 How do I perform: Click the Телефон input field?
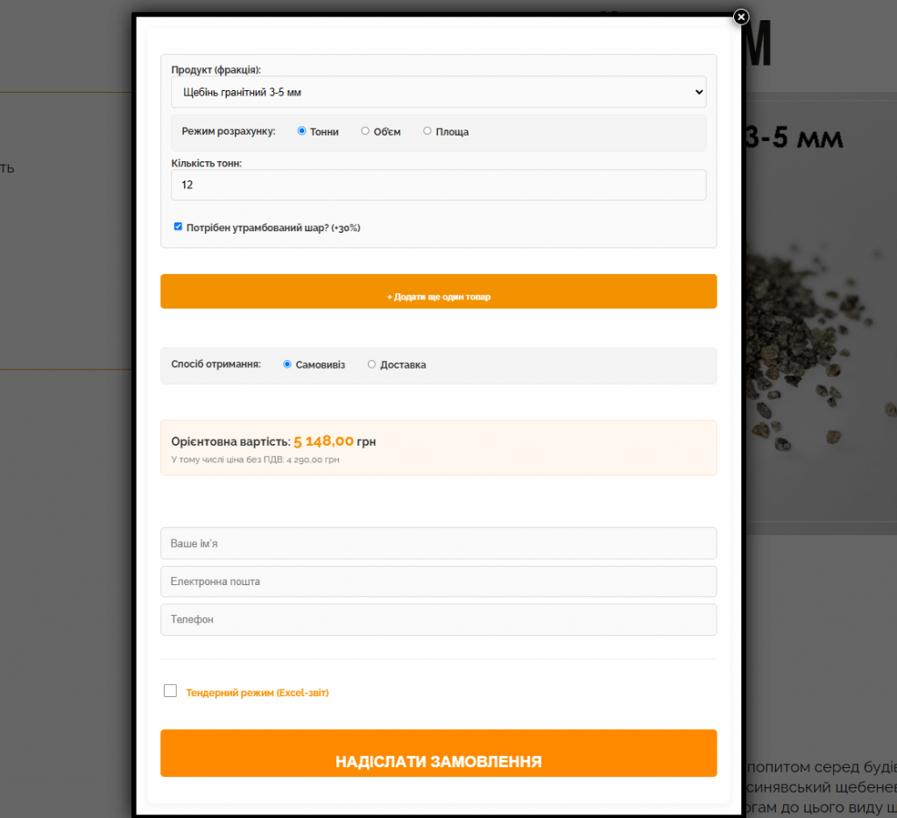[x=439, y=619]
